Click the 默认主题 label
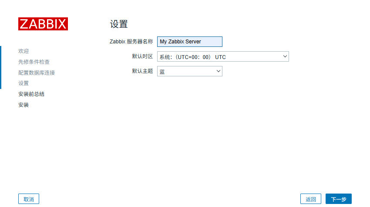 point(142,71)
